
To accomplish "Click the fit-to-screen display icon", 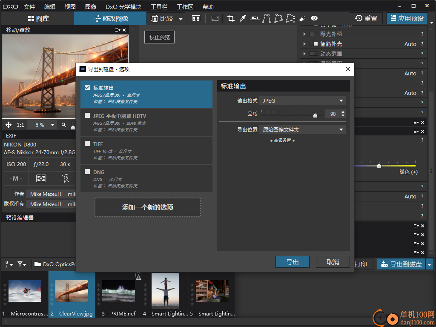I will coord(215,19).
